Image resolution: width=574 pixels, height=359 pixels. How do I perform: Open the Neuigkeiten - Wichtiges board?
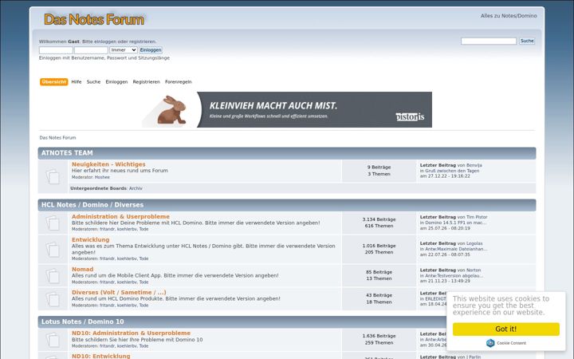click(108, 164)
